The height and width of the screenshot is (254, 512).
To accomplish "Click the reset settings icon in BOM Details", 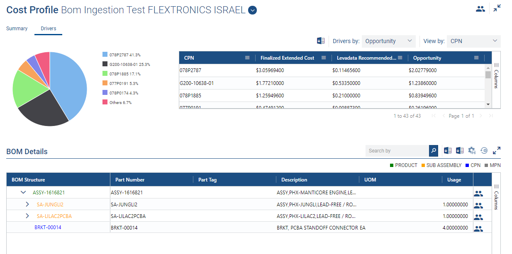I will point(484,151).
